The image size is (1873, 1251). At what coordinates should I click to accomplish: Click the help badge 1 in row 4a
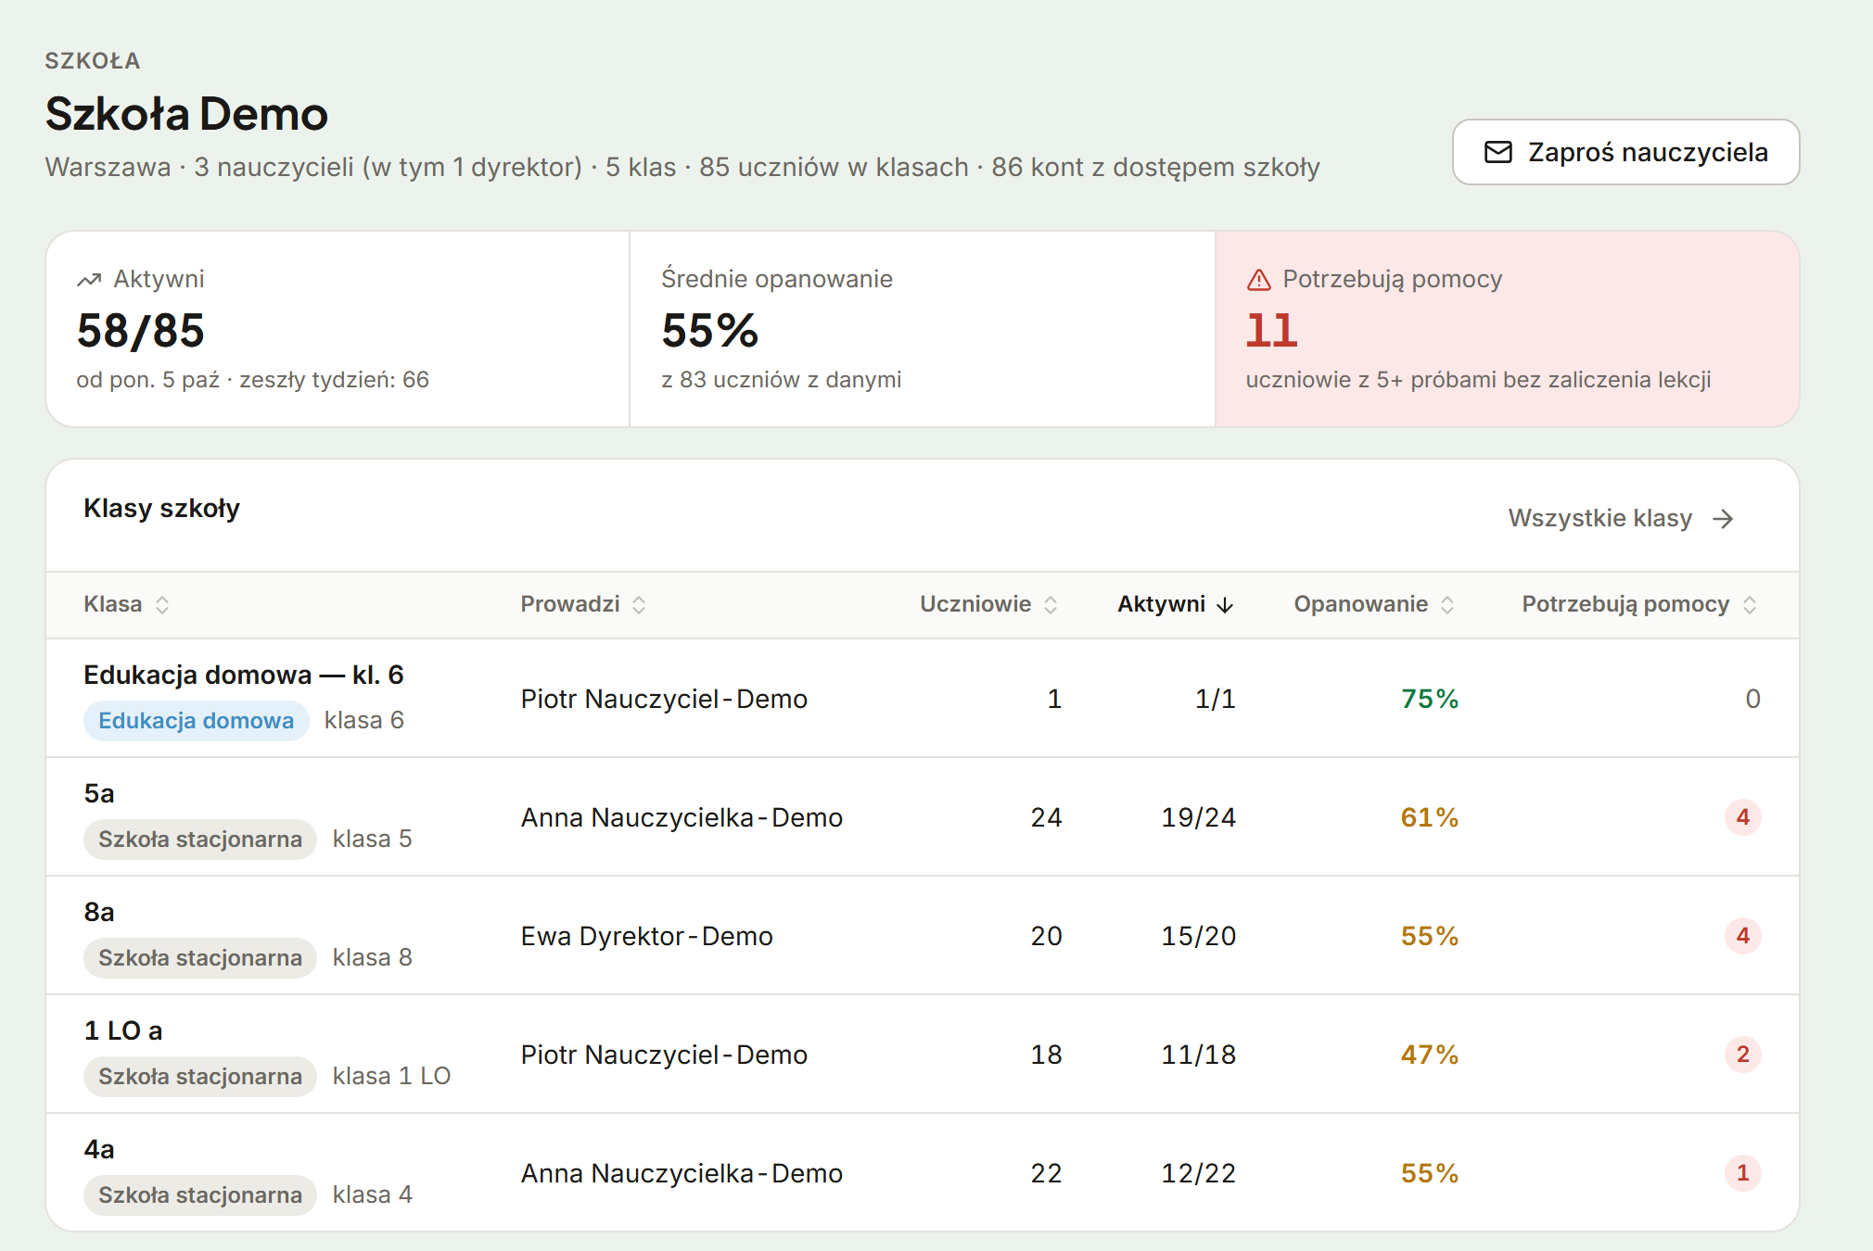tap(1743, 1173)
